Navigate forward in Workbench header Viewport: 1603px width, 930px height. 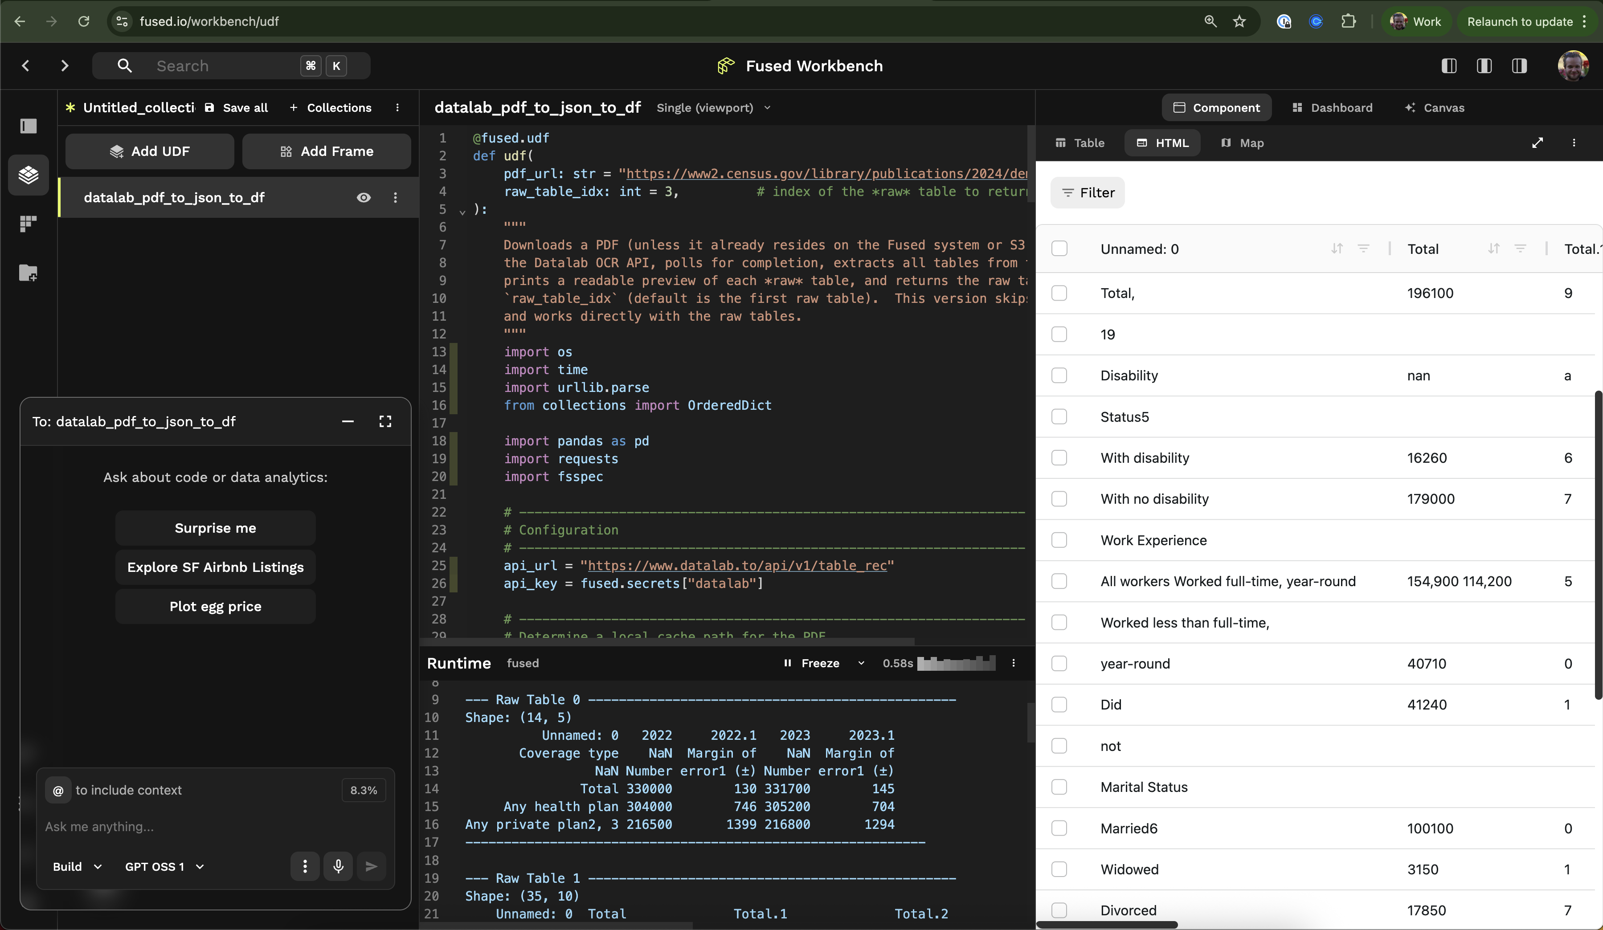click(64, 65)
